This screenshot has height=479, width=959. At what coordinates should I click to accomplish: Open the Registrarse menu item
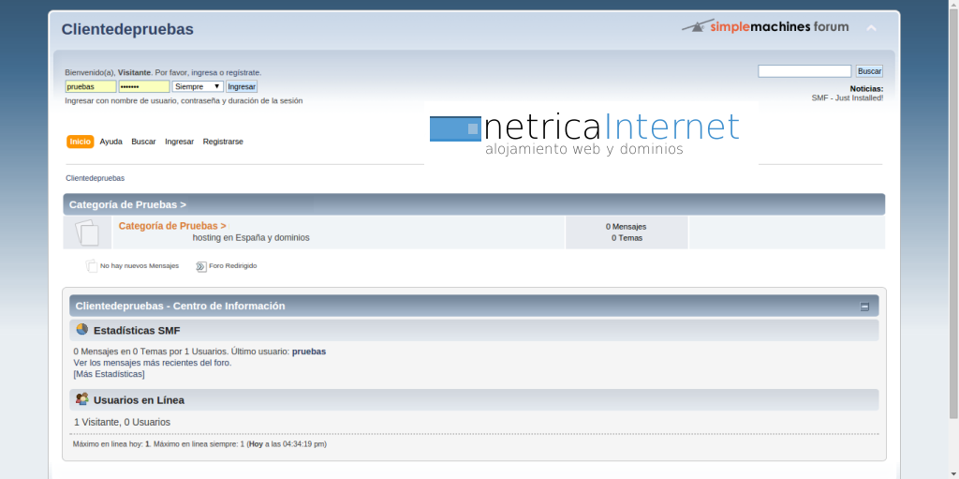pyautogui.click(x=223, y=142)
